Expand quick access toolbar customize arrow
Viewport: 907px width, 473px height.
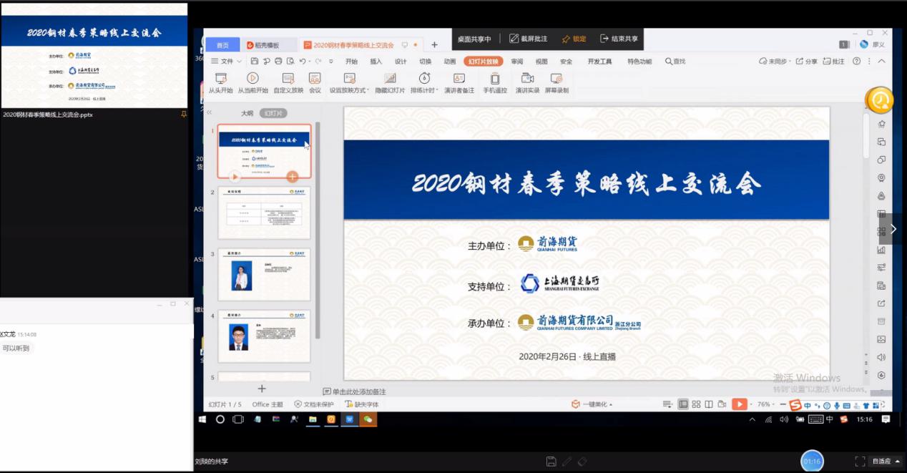click(x=331, y=62)
